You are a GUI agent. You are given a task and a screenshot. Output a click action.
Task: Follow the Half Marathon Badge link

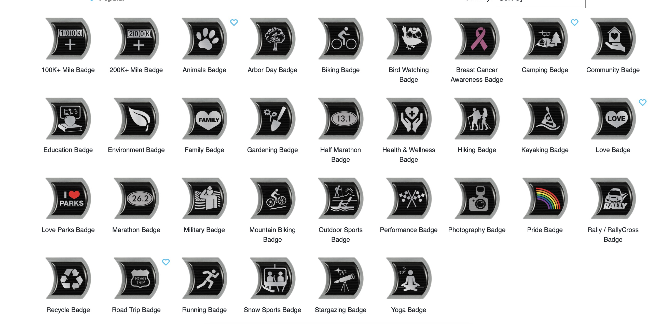tap(340, 155)
